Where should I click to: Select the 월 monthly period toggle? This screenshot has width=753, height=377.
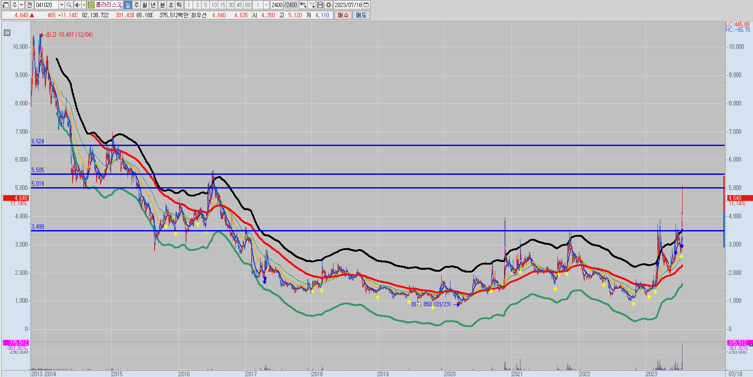[144, 5]
